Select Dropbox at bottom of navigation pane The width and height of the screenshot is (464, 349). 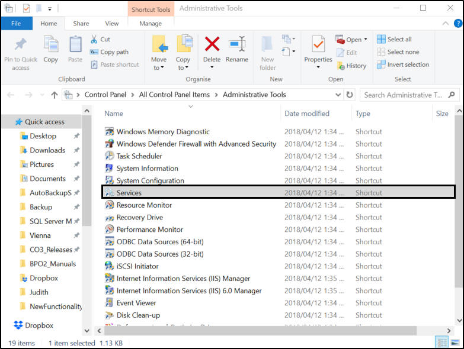[34, 325]
